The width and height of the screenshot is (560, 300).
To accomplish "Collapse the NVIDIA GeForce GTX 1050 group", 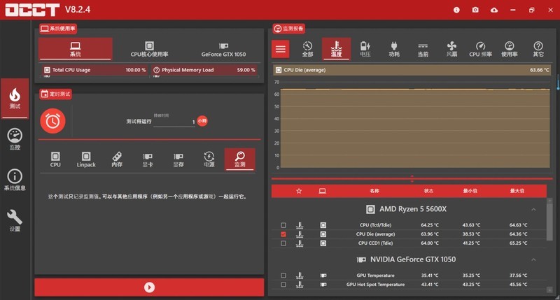I will point(533,259).
